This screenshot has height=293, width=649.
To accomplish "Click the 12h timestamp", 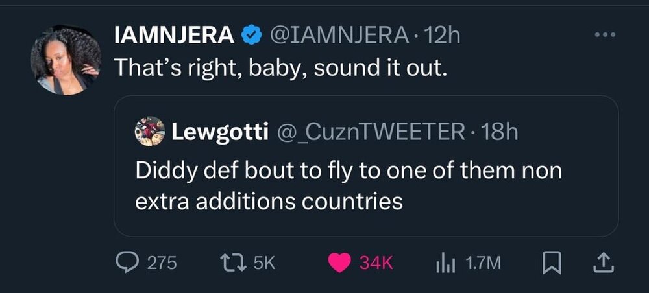I will pyautogui.click(x=441, y=36).
